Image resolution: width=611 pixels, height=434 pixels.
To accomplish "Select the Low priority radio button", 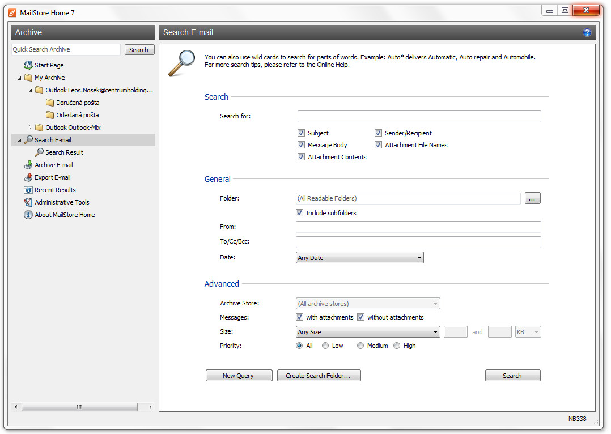I will click(x=325, y=346).
